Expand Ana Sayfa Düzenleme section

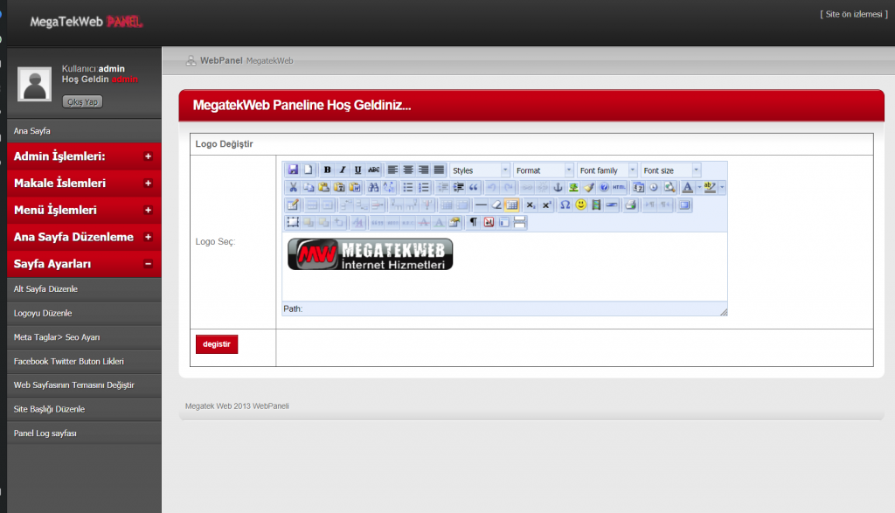click(85, 237)
